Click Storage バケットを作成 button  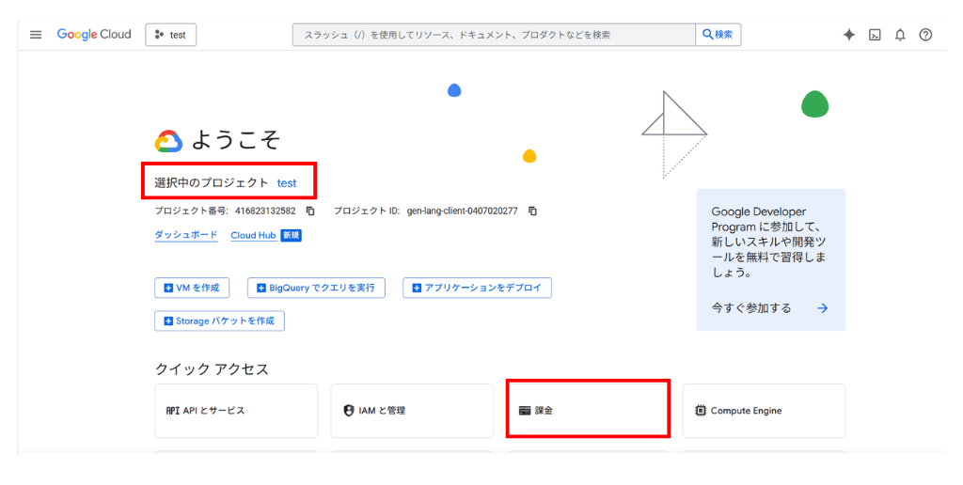coord(219,321)
